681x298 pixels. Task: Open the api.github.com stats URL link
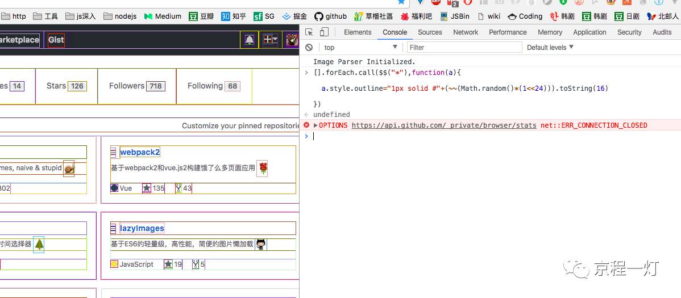(x=444, y=125)
